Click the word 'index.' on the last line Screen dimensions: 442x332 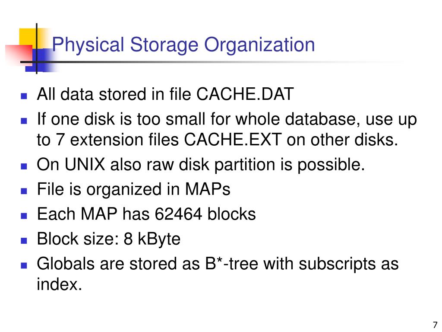pos(60,284)
